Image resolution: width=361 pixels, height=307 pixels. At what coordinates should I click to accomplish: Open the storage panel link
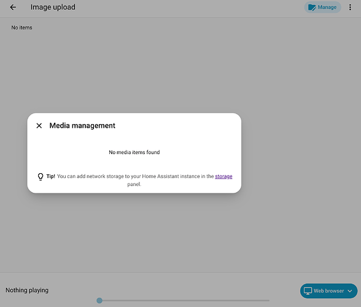click(223, 176)
